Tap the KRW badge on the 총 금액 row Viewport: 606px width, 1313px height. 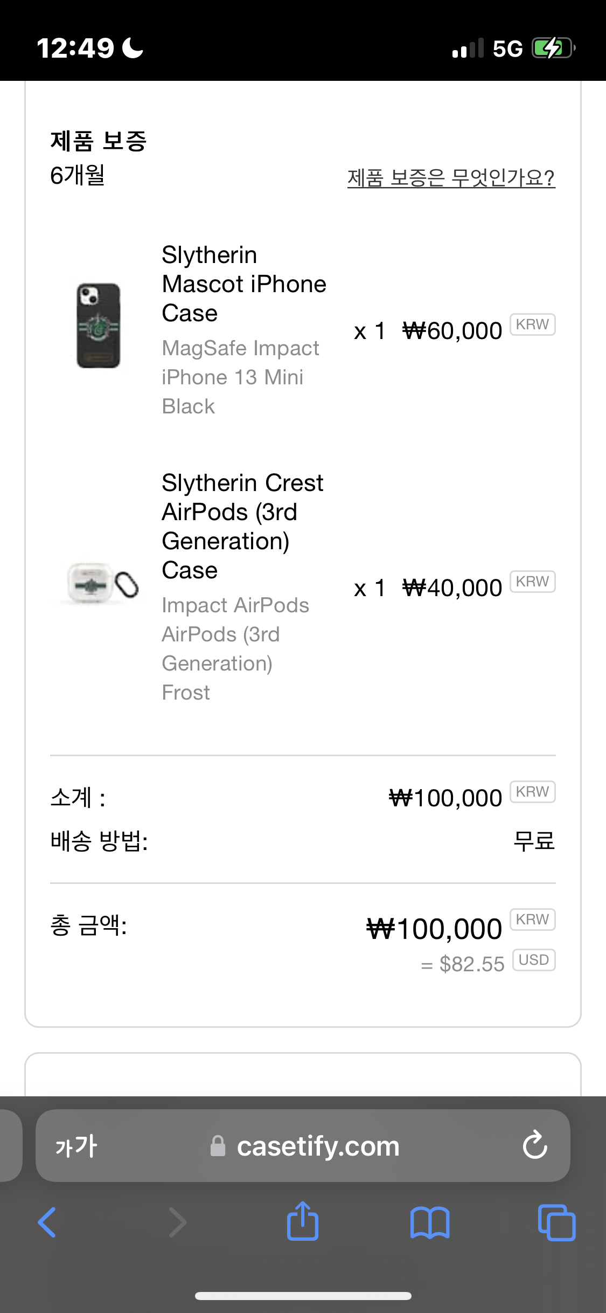coord(532,919)
